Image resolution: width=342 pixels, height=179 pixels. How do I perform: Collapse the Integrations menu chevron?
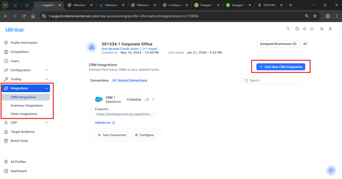47,89
